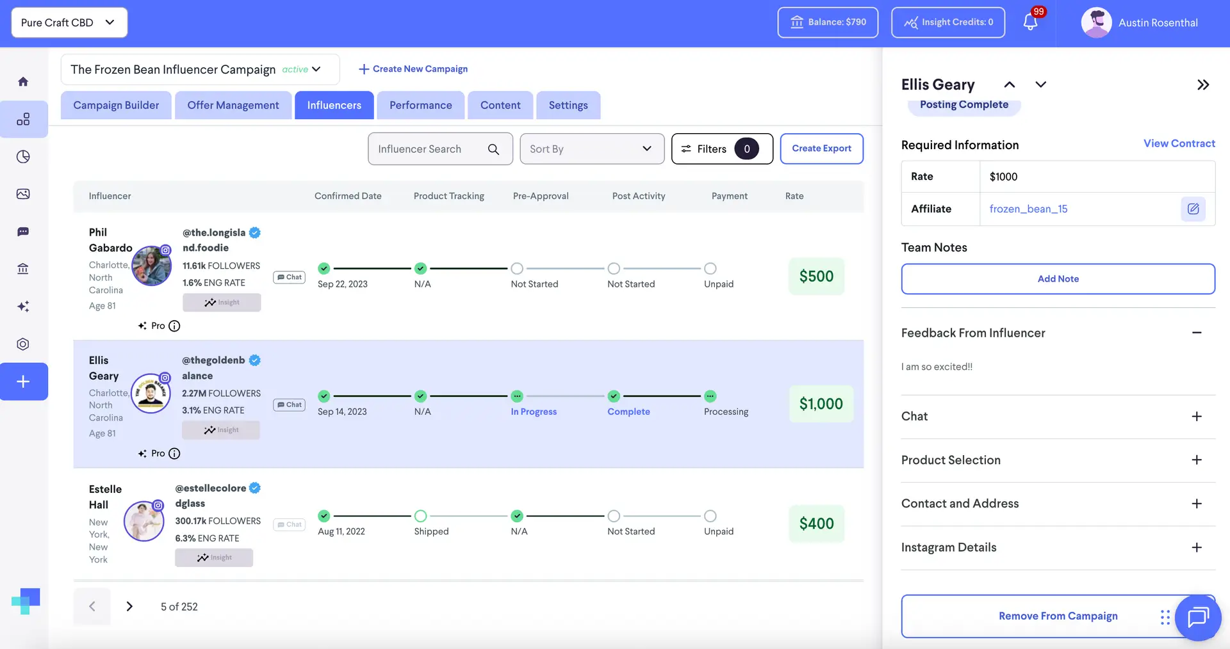Open the View Contract link
1230x649 pixels.
[1179, 143]
